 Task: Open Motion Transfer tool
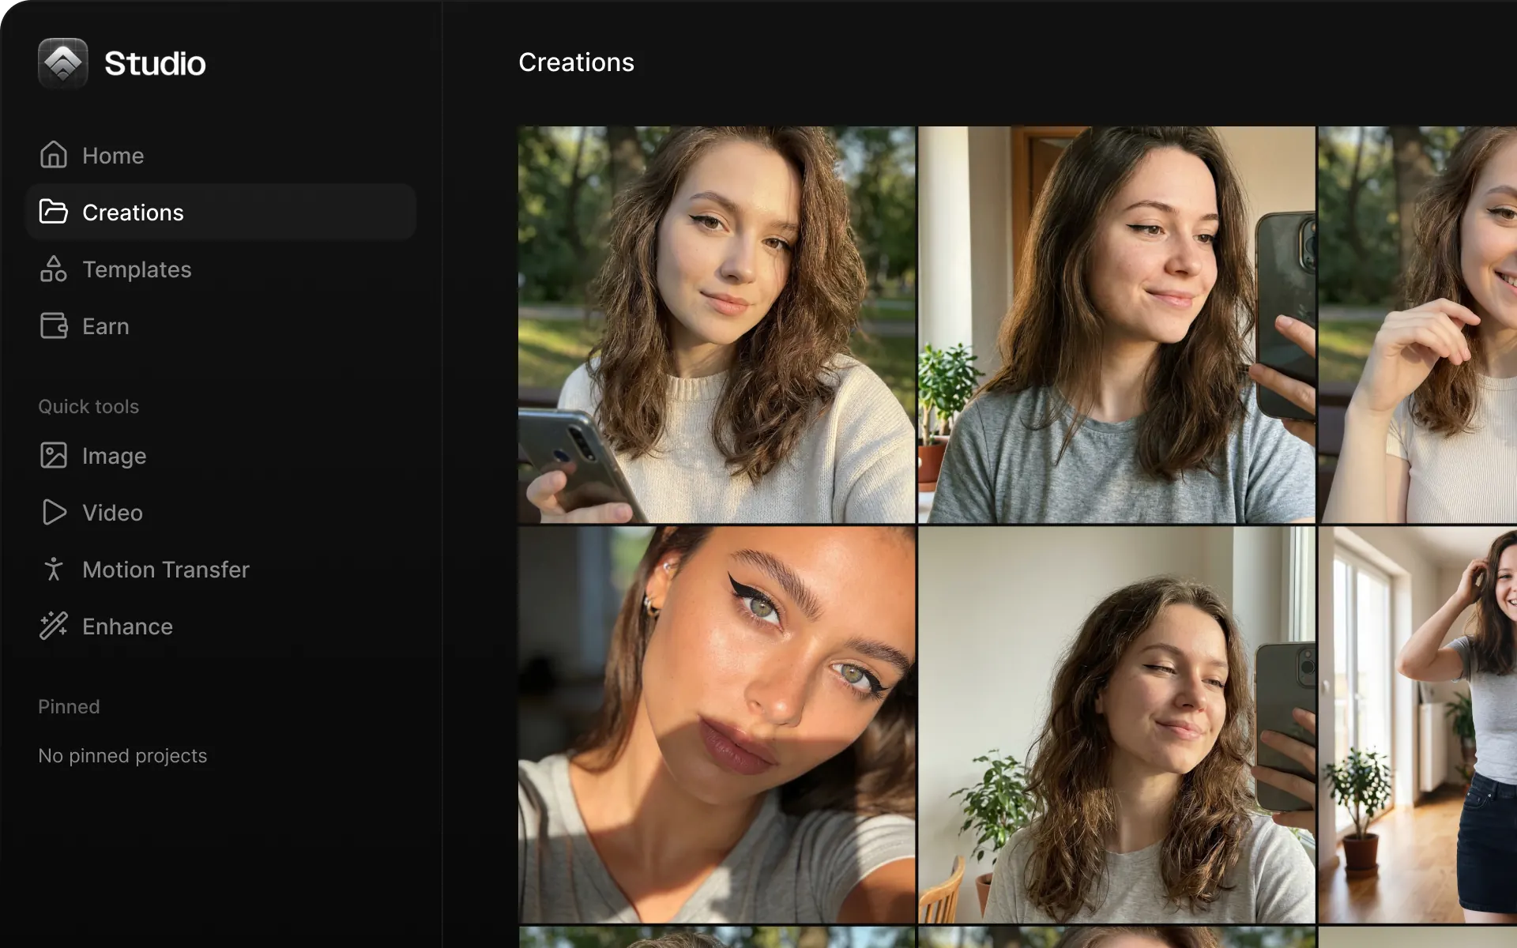click(220, 570)
